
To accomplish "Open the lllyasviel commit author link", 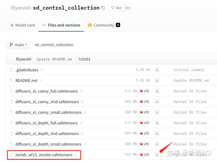I will coord(24,59).
